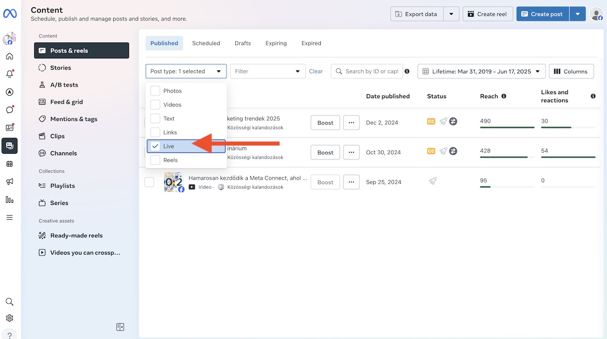Clear the applied filters

click(316, 71)
